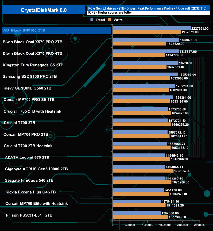Click the value 1451170.00

(173, 190)
